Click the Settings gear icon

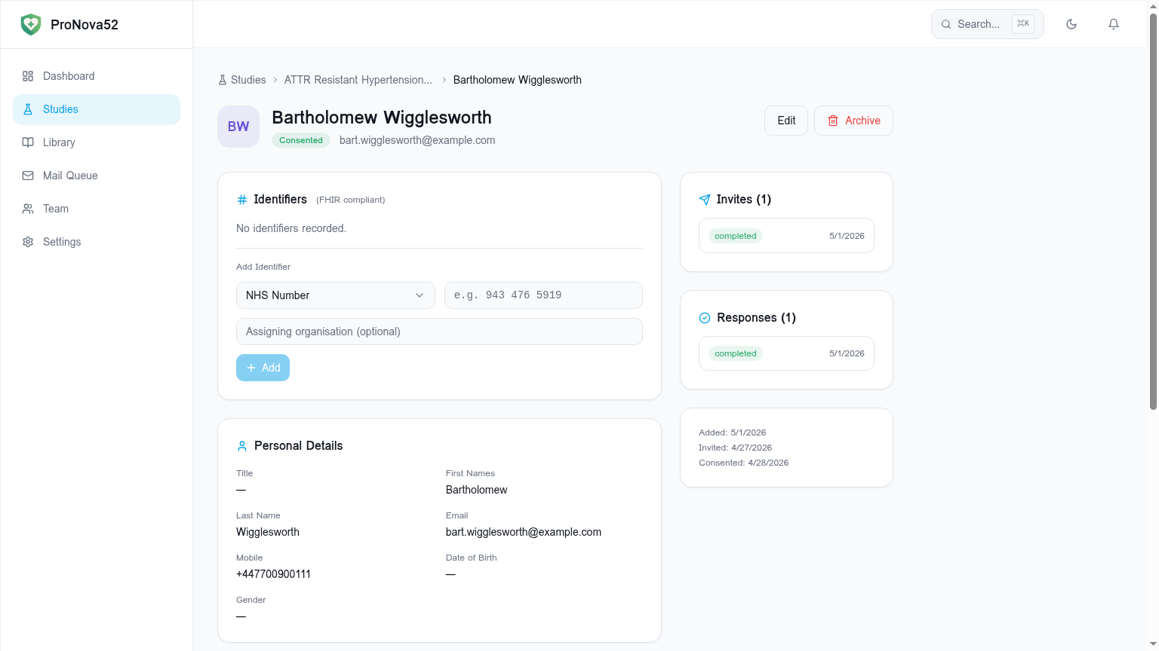pos(28,242)
